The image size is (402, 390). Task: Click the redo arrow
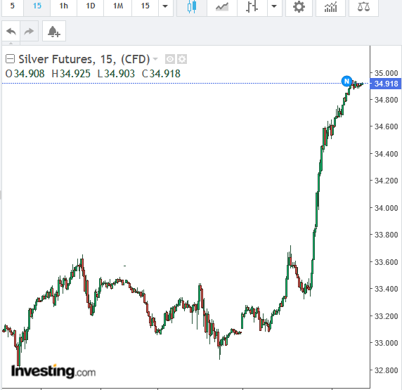point(29,32)
